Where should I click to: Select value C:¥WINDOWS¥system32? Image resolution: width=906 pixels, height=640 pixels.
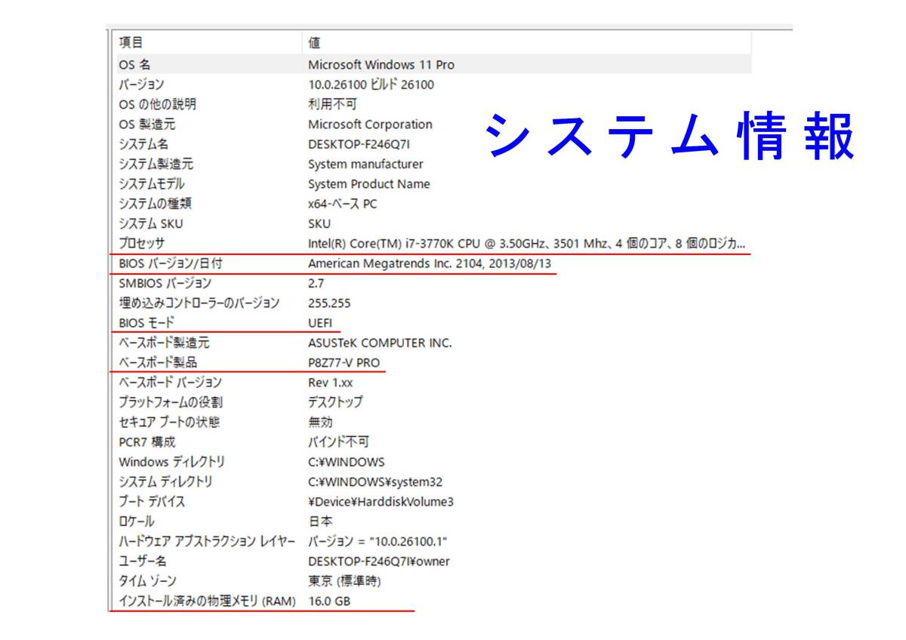coord(375,482)
